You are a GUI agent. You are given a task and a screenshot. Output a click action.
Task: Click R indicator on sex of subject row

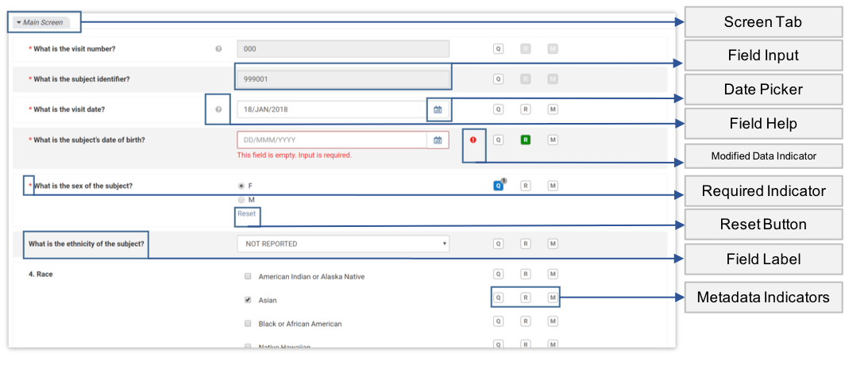(x=526, y=186)
